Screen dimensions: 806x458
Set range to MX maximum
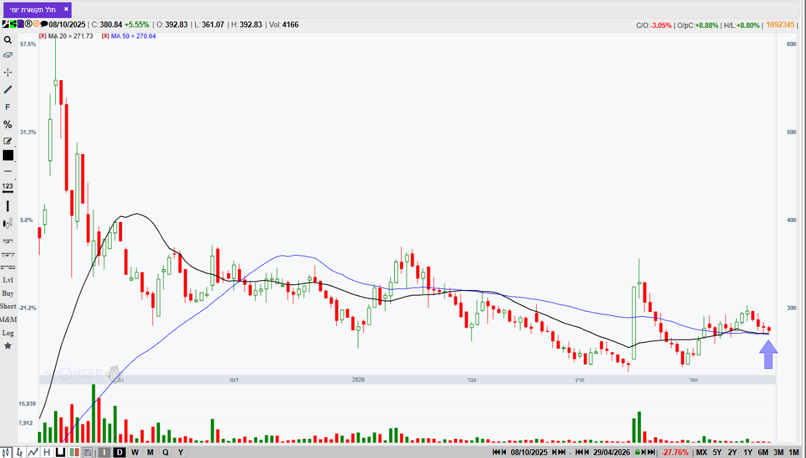702,452
